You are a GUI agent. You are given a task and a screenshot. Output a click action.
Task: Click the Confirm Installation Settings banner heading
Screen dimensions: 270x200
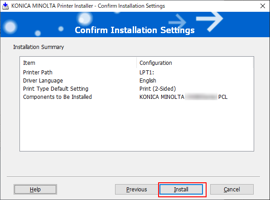click(135, 30)
